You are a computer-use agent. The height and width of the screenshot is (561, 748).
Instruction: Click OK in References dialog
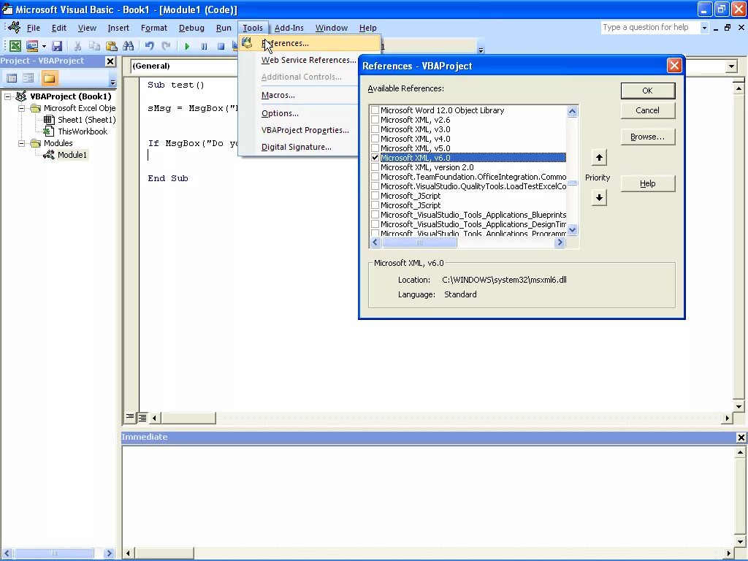pyautogui.click(x=647, y=91)
